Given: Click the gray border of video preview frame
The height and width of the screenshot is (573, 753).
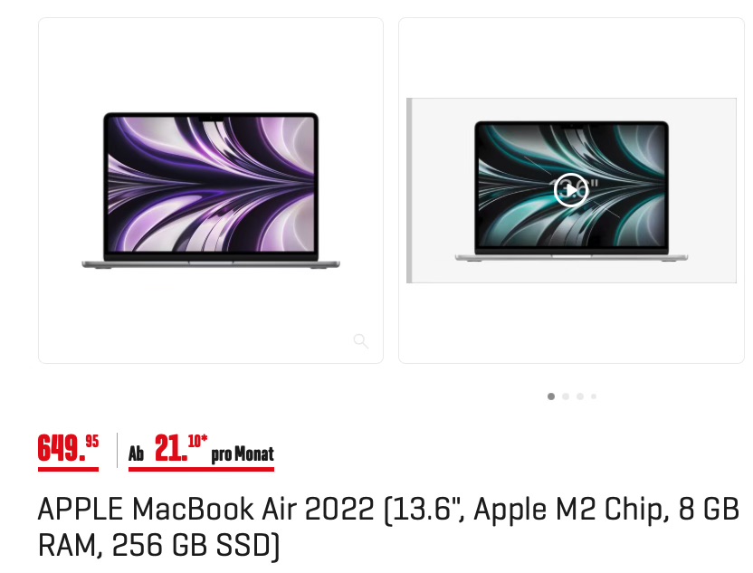Looking at the screenshot, I should coord(409,191).
